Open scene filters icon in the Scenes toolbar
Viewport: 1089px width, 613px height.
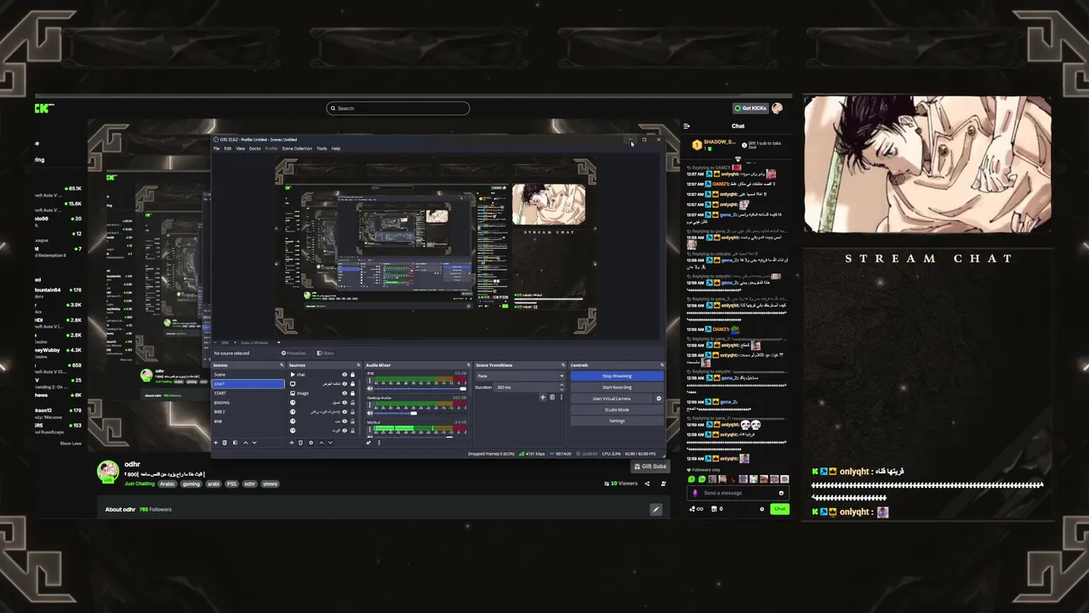(235, 443)
